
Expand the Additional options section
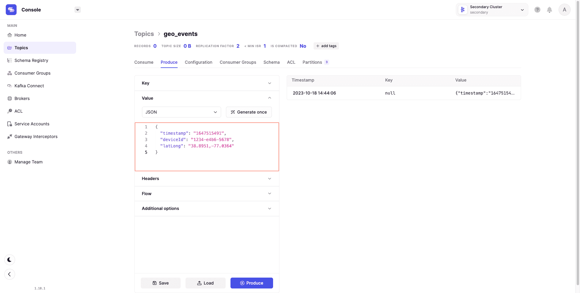(x=207, y=208)
